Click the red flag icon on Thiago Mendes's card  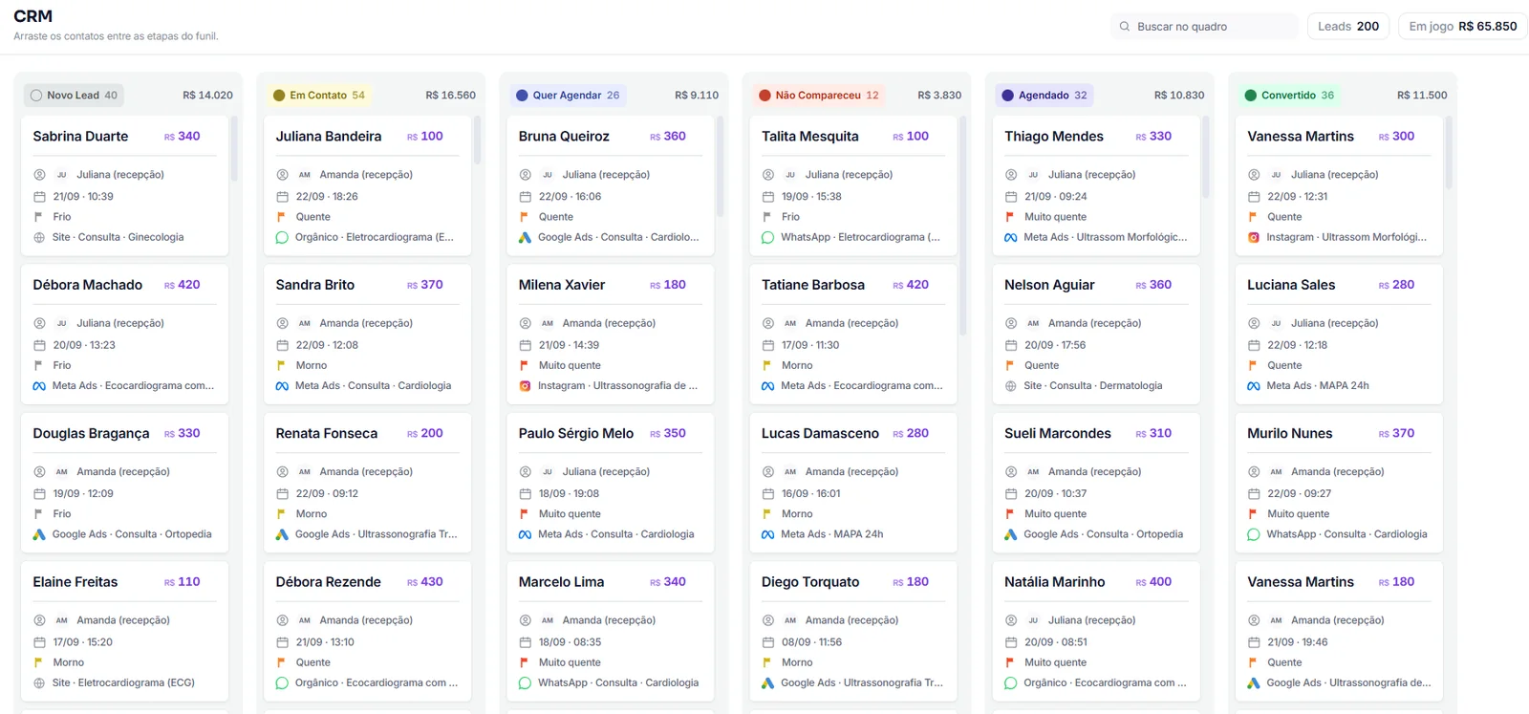point(1010,217)
